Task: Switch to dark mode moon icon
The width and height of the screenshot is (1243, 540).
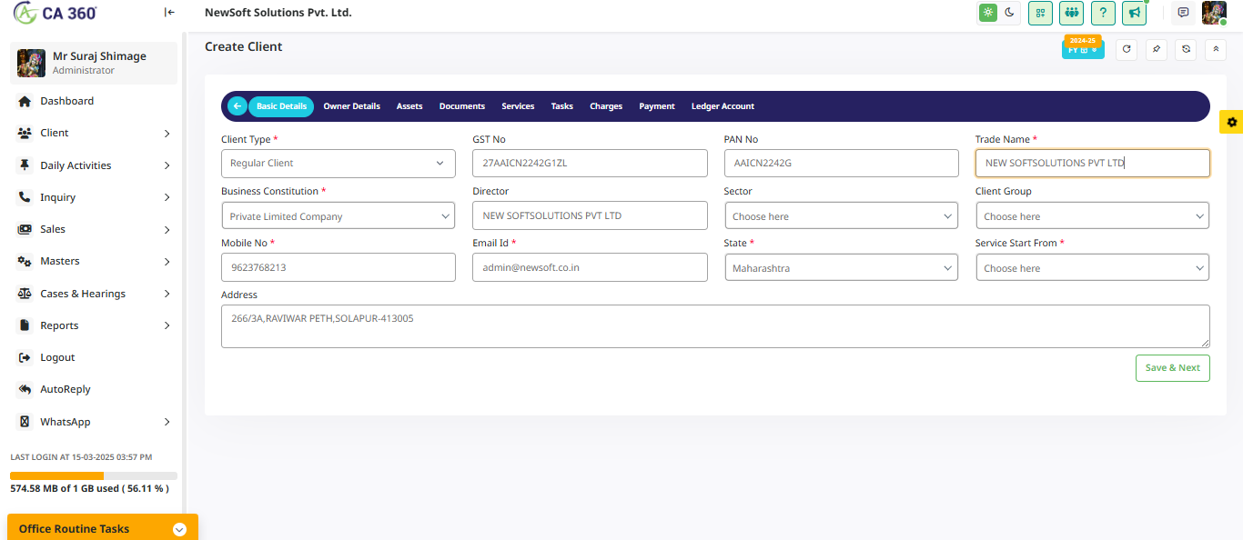Action: click(1009, 13)
